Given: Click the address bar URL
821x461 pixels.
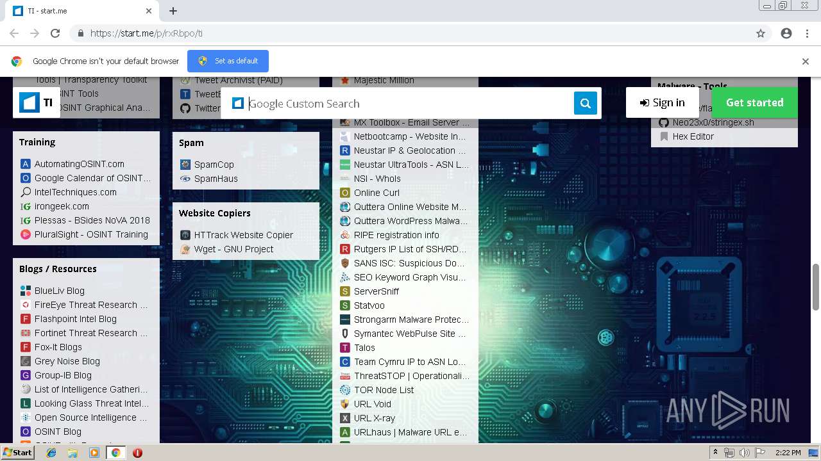Looking at the screenshot, I should (146, 33).
